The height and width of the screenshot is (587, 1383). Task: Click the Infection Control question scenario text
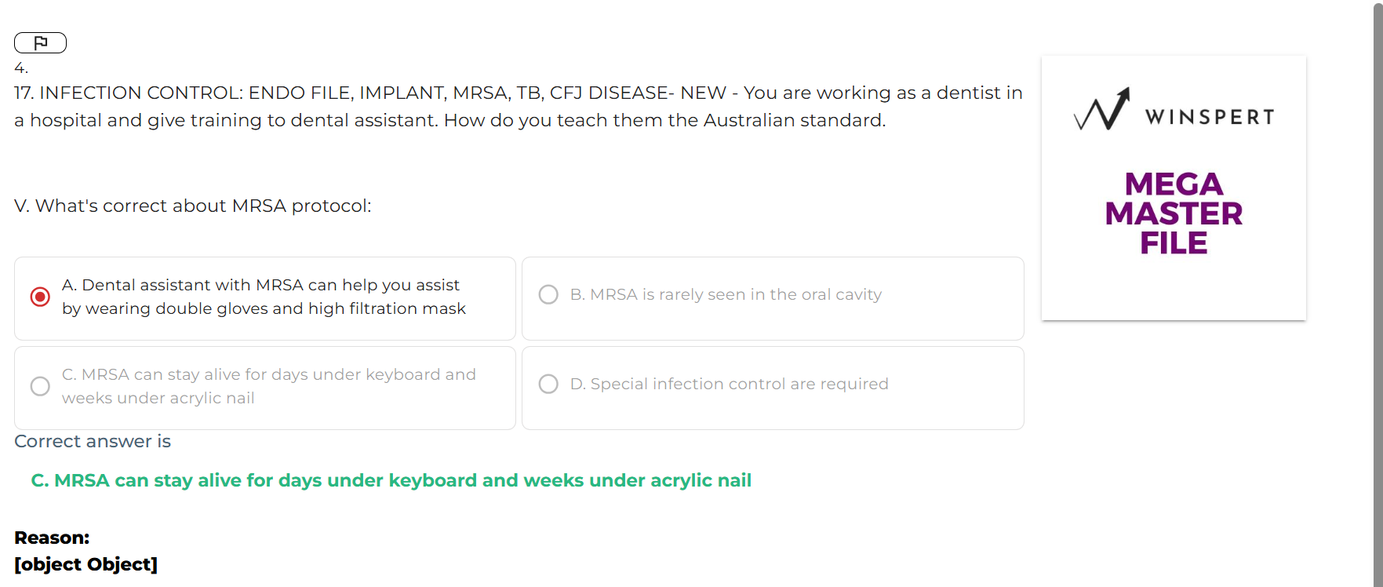[518, 106]
